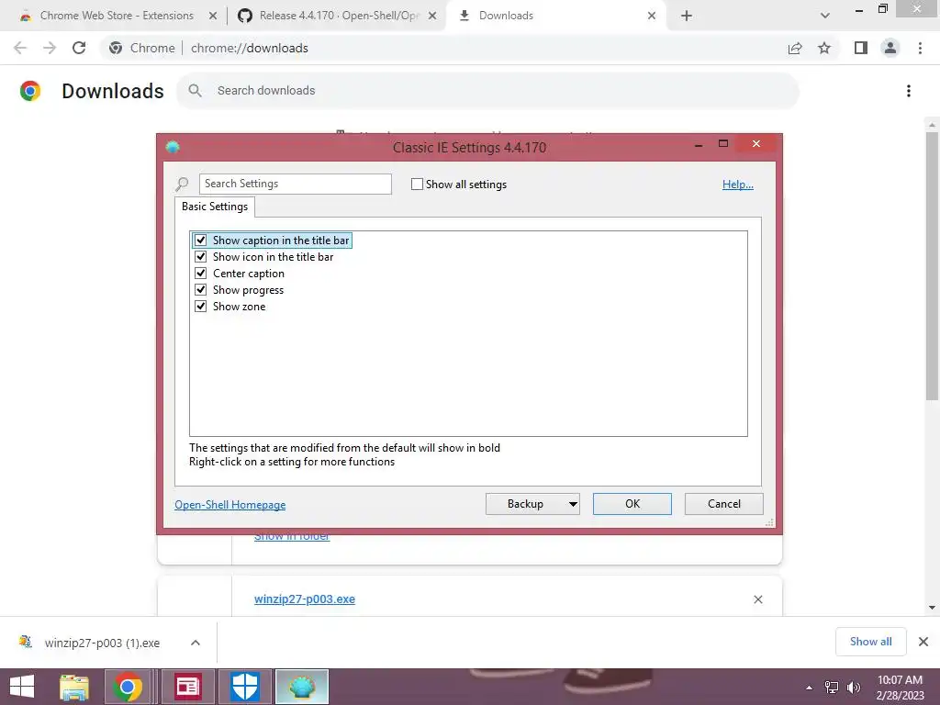
Task: Open Downloads page more actions menu
Action: (x=909, y=91)
